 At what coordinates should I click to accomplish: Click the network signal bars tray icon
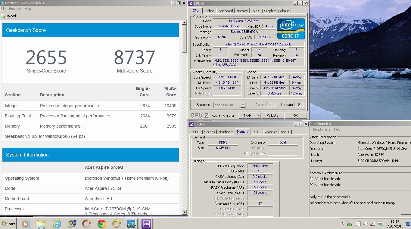pos(373,224)
